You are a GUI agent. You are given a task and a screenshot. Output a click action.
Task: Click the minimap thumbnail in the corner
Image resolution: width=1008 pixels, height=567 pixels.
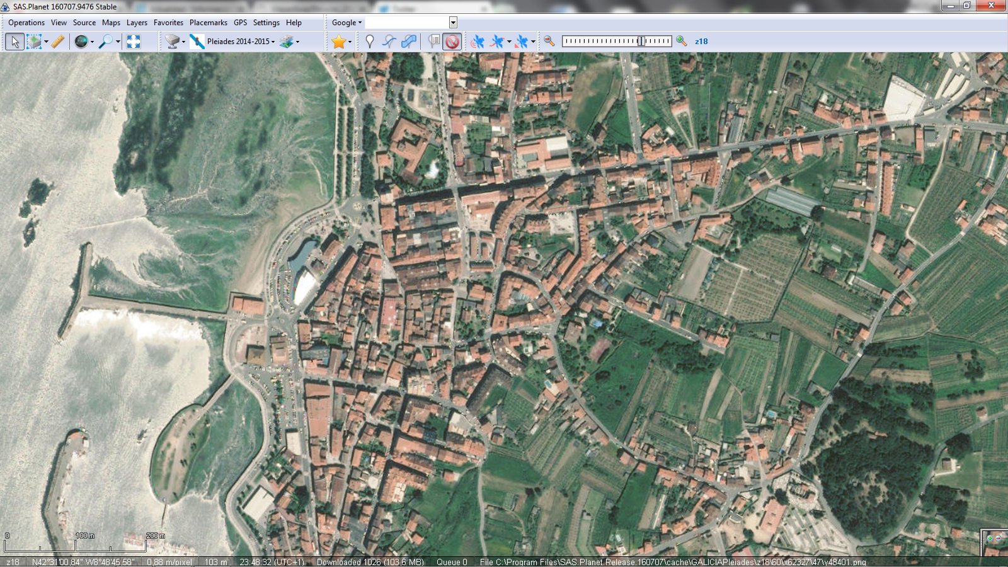tap(995, 543)
